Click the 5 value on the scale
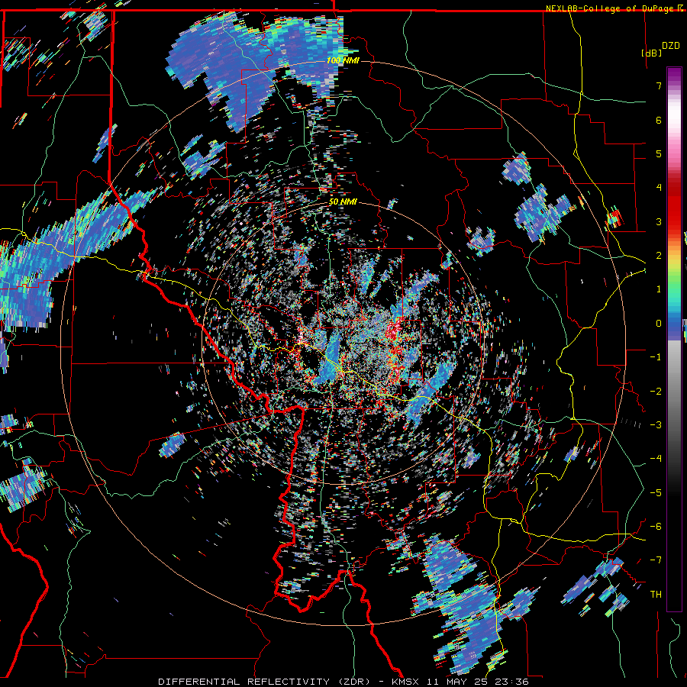Viewport: 687px width, 687px height. [x=659, y=153]
